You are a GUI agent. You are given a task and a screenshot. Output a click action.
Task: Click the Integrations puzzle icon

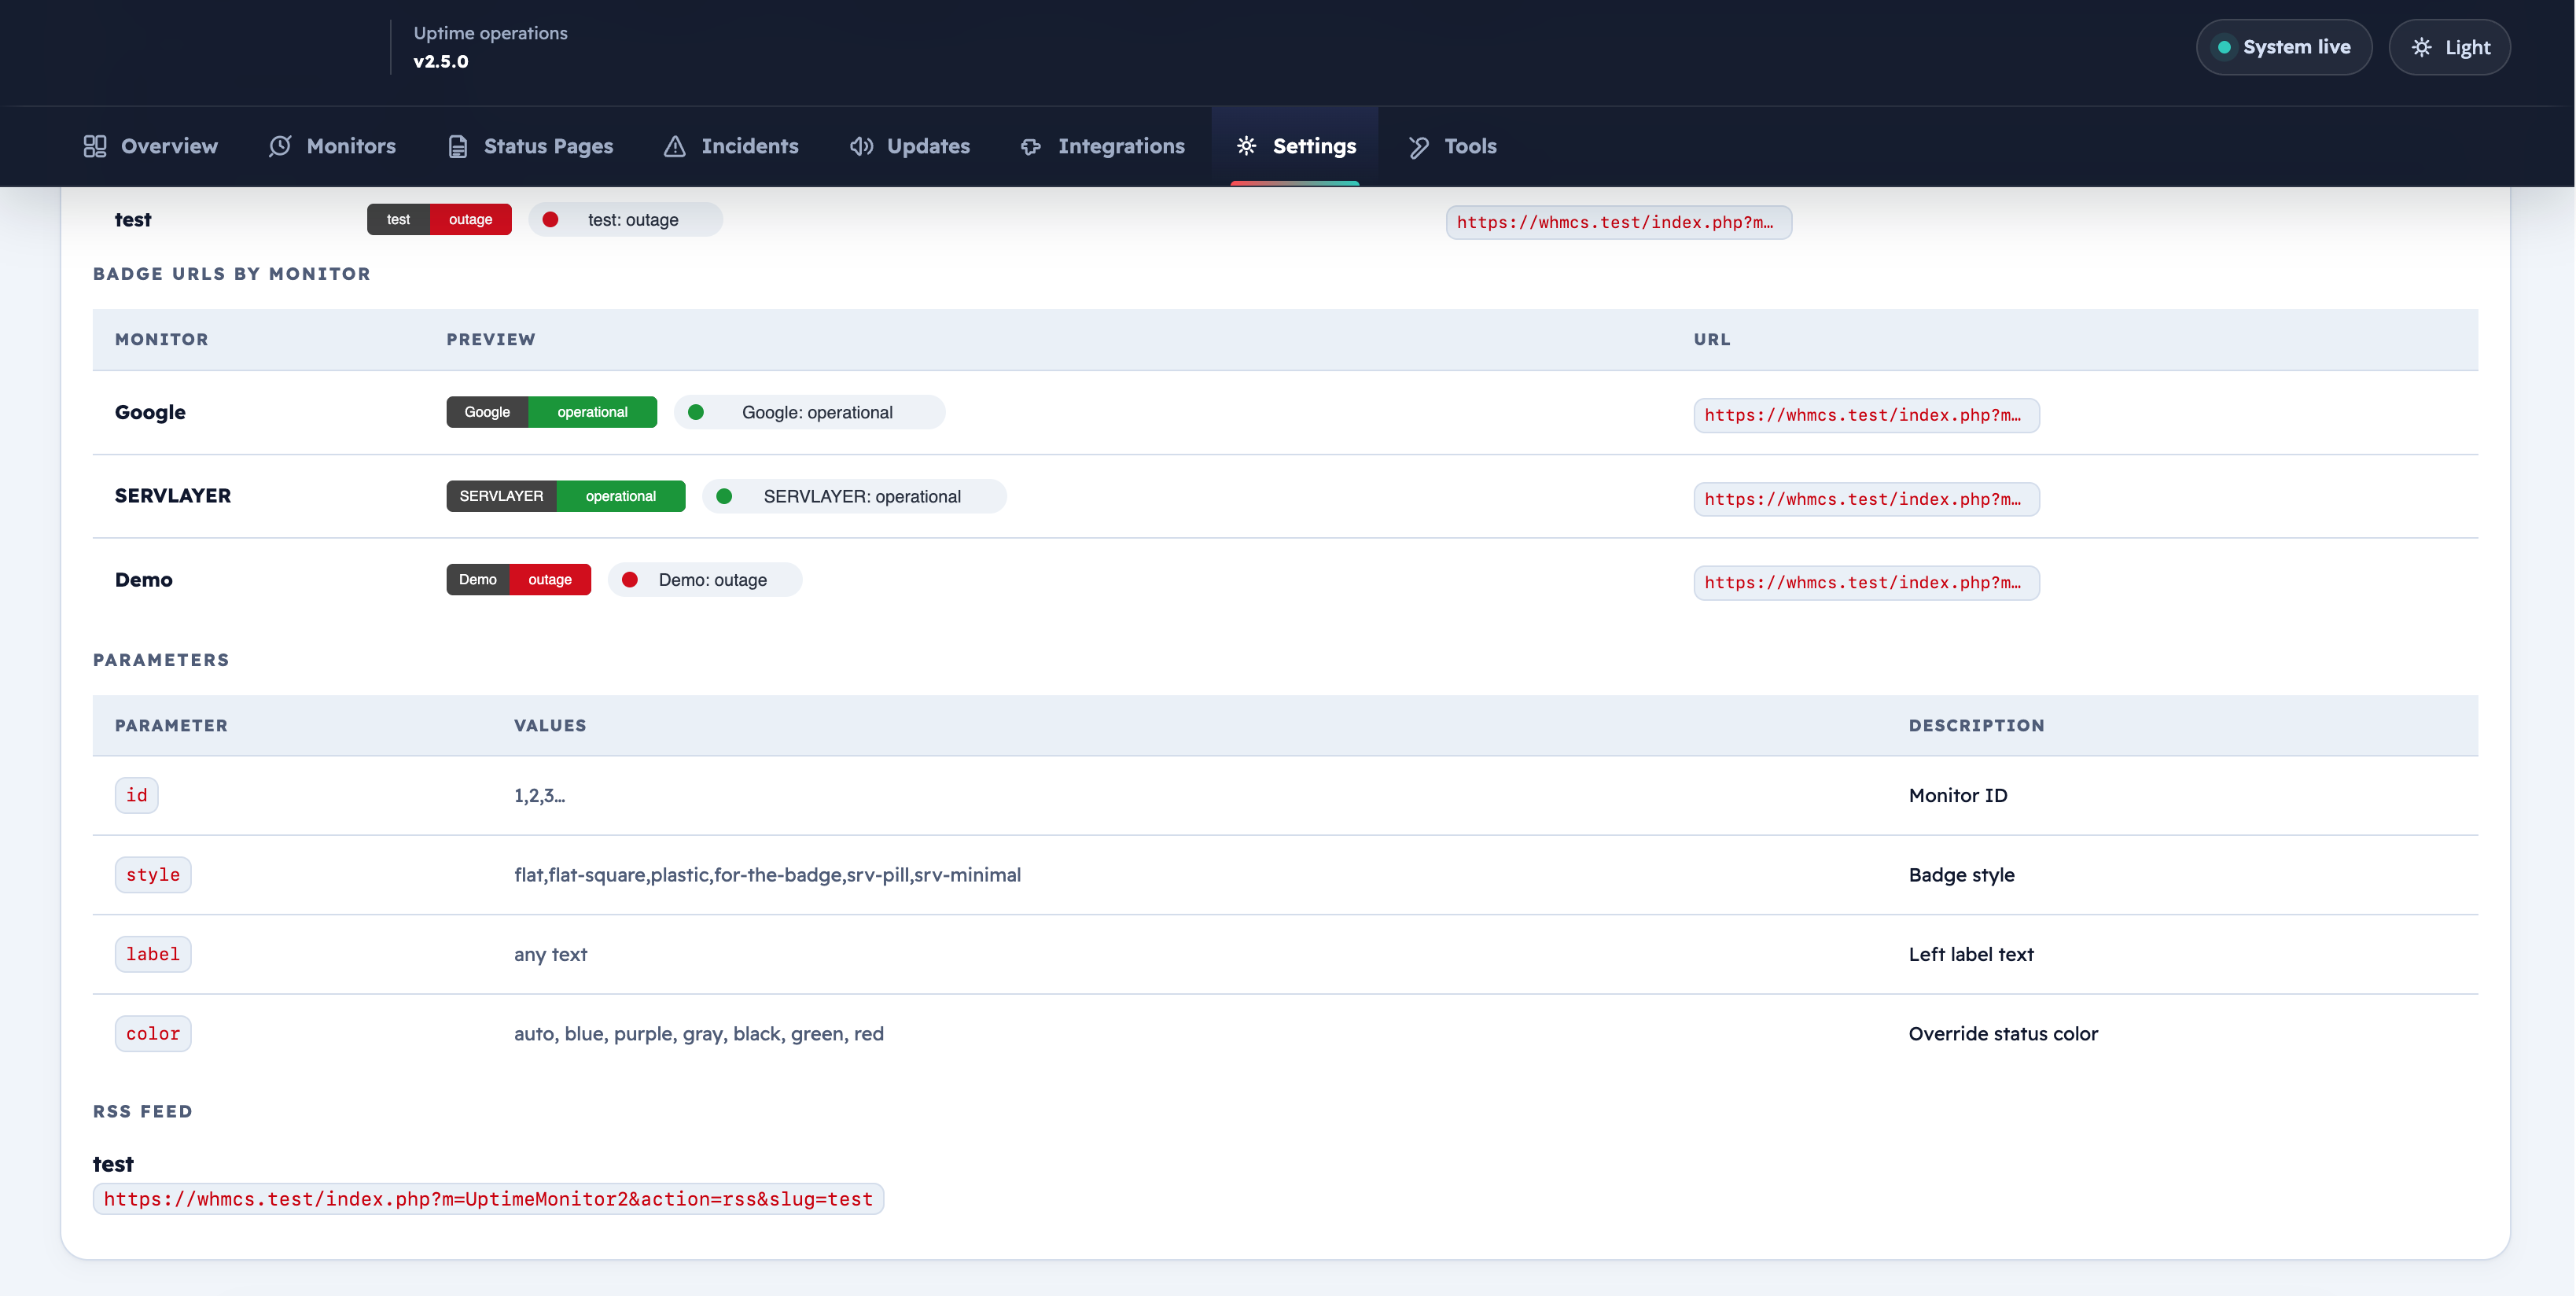[x=1031, y=146]
